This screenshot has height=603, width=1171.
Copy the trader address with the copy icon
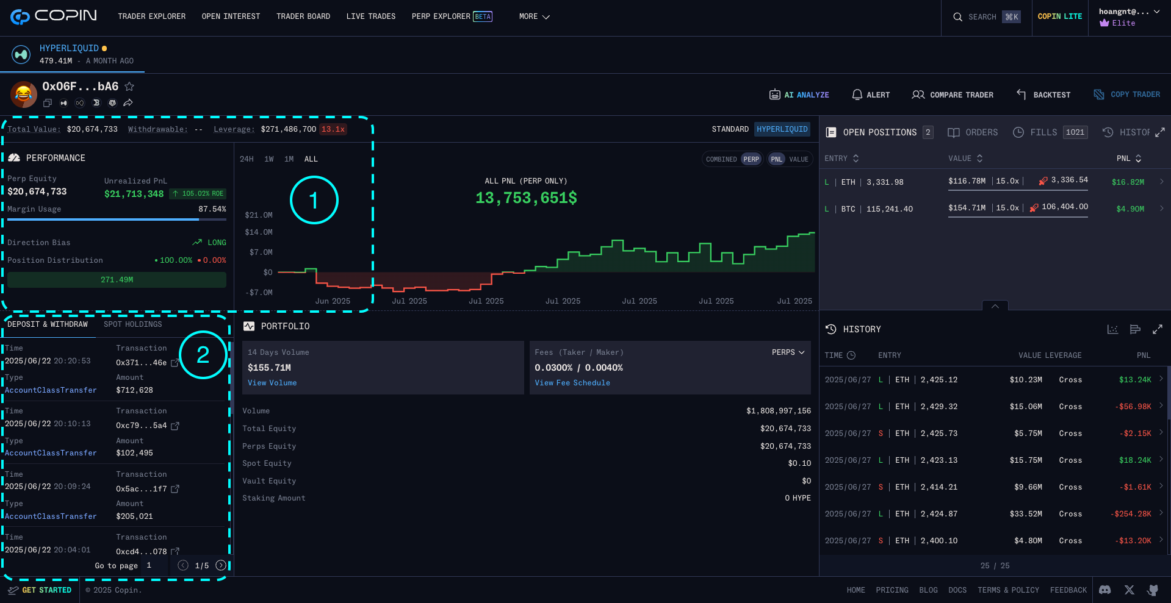(x=47, y=103)
